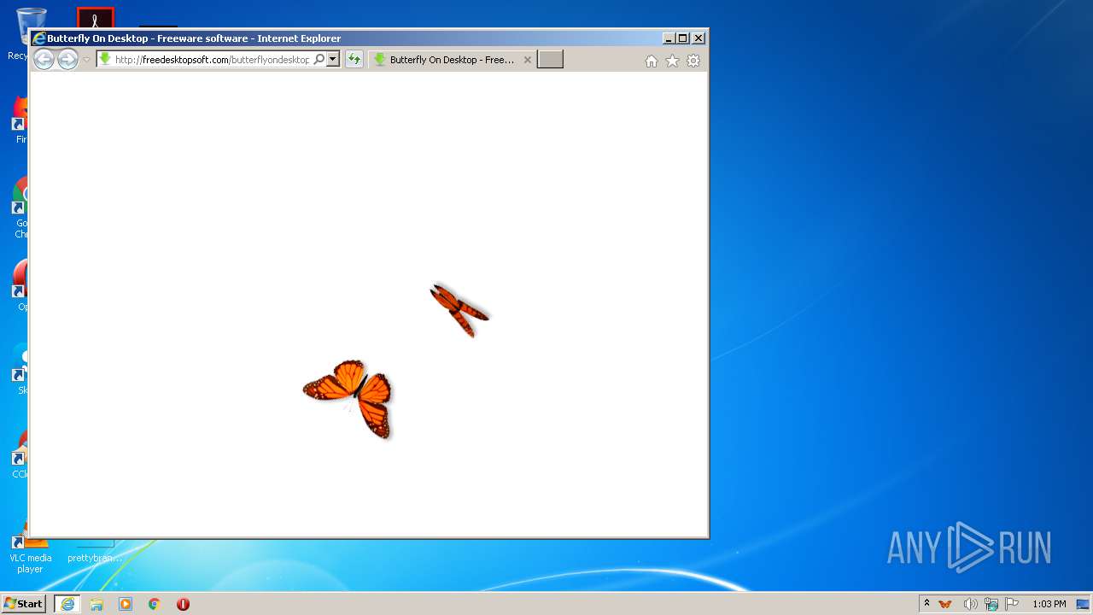The image size is (1093, 615).
Task: Open the volume speaker control in tray
Action: pyautogui.click(x=970, y=604)
